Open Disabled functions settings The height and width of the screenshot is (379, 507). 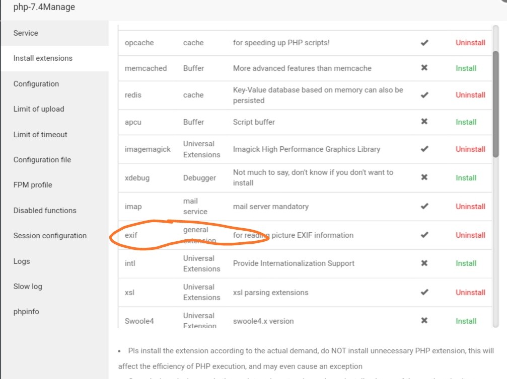pyautogui.click(x=45, y=211)
